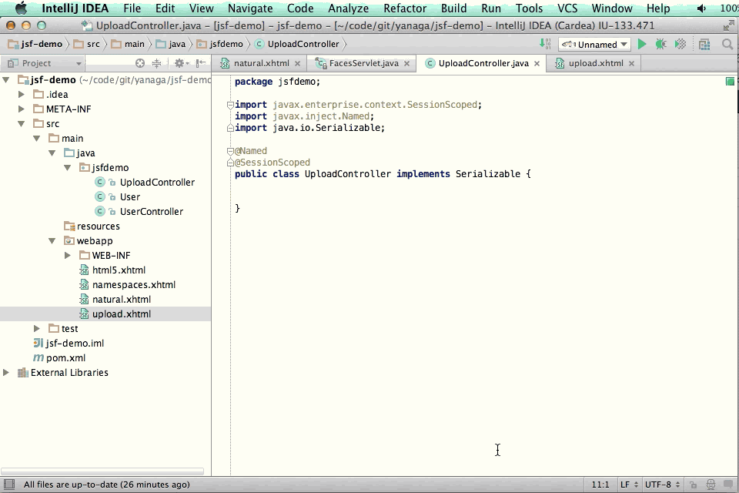Collapse the src folder
Screen dimensions: 739x493
pyautogui.click(x=22, y=124)
